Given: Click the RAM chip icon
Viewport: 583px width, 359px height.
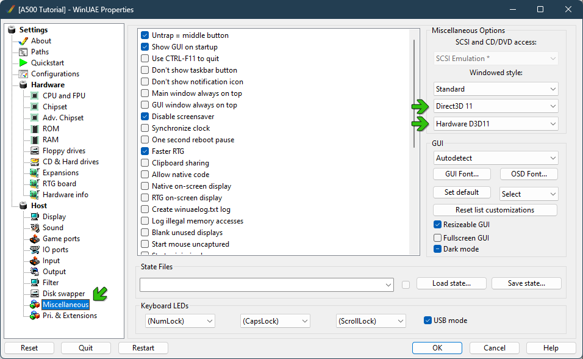Looking at the screenshot, I should [x=35, y=140].
